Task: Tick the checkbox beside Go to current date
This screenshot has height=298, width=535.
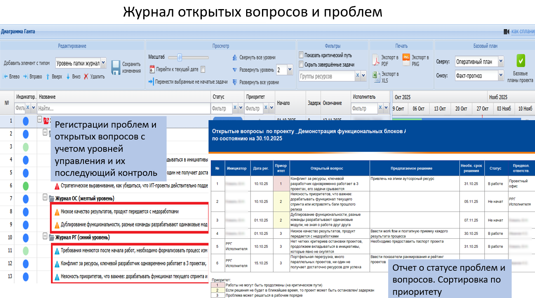Action: (x=203, y=70)
